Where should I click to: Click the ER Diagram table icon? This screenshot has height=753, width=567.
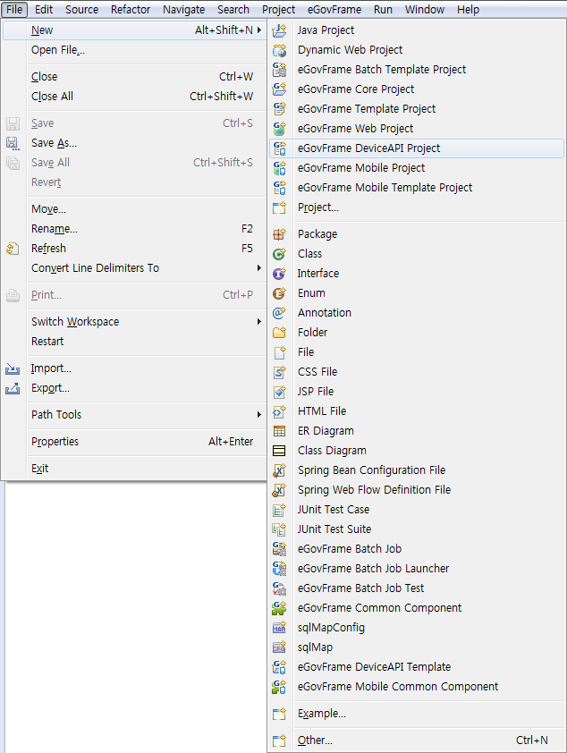click(279, 431)
